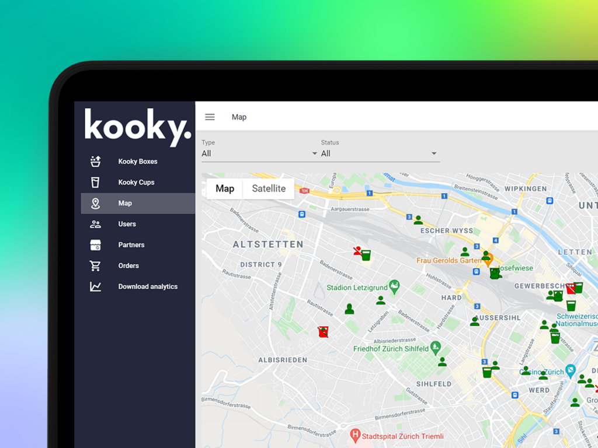Click the "WIPKINGEN" map label
The height and width of the screenshot is (448, 598).
tap(526, 188)
